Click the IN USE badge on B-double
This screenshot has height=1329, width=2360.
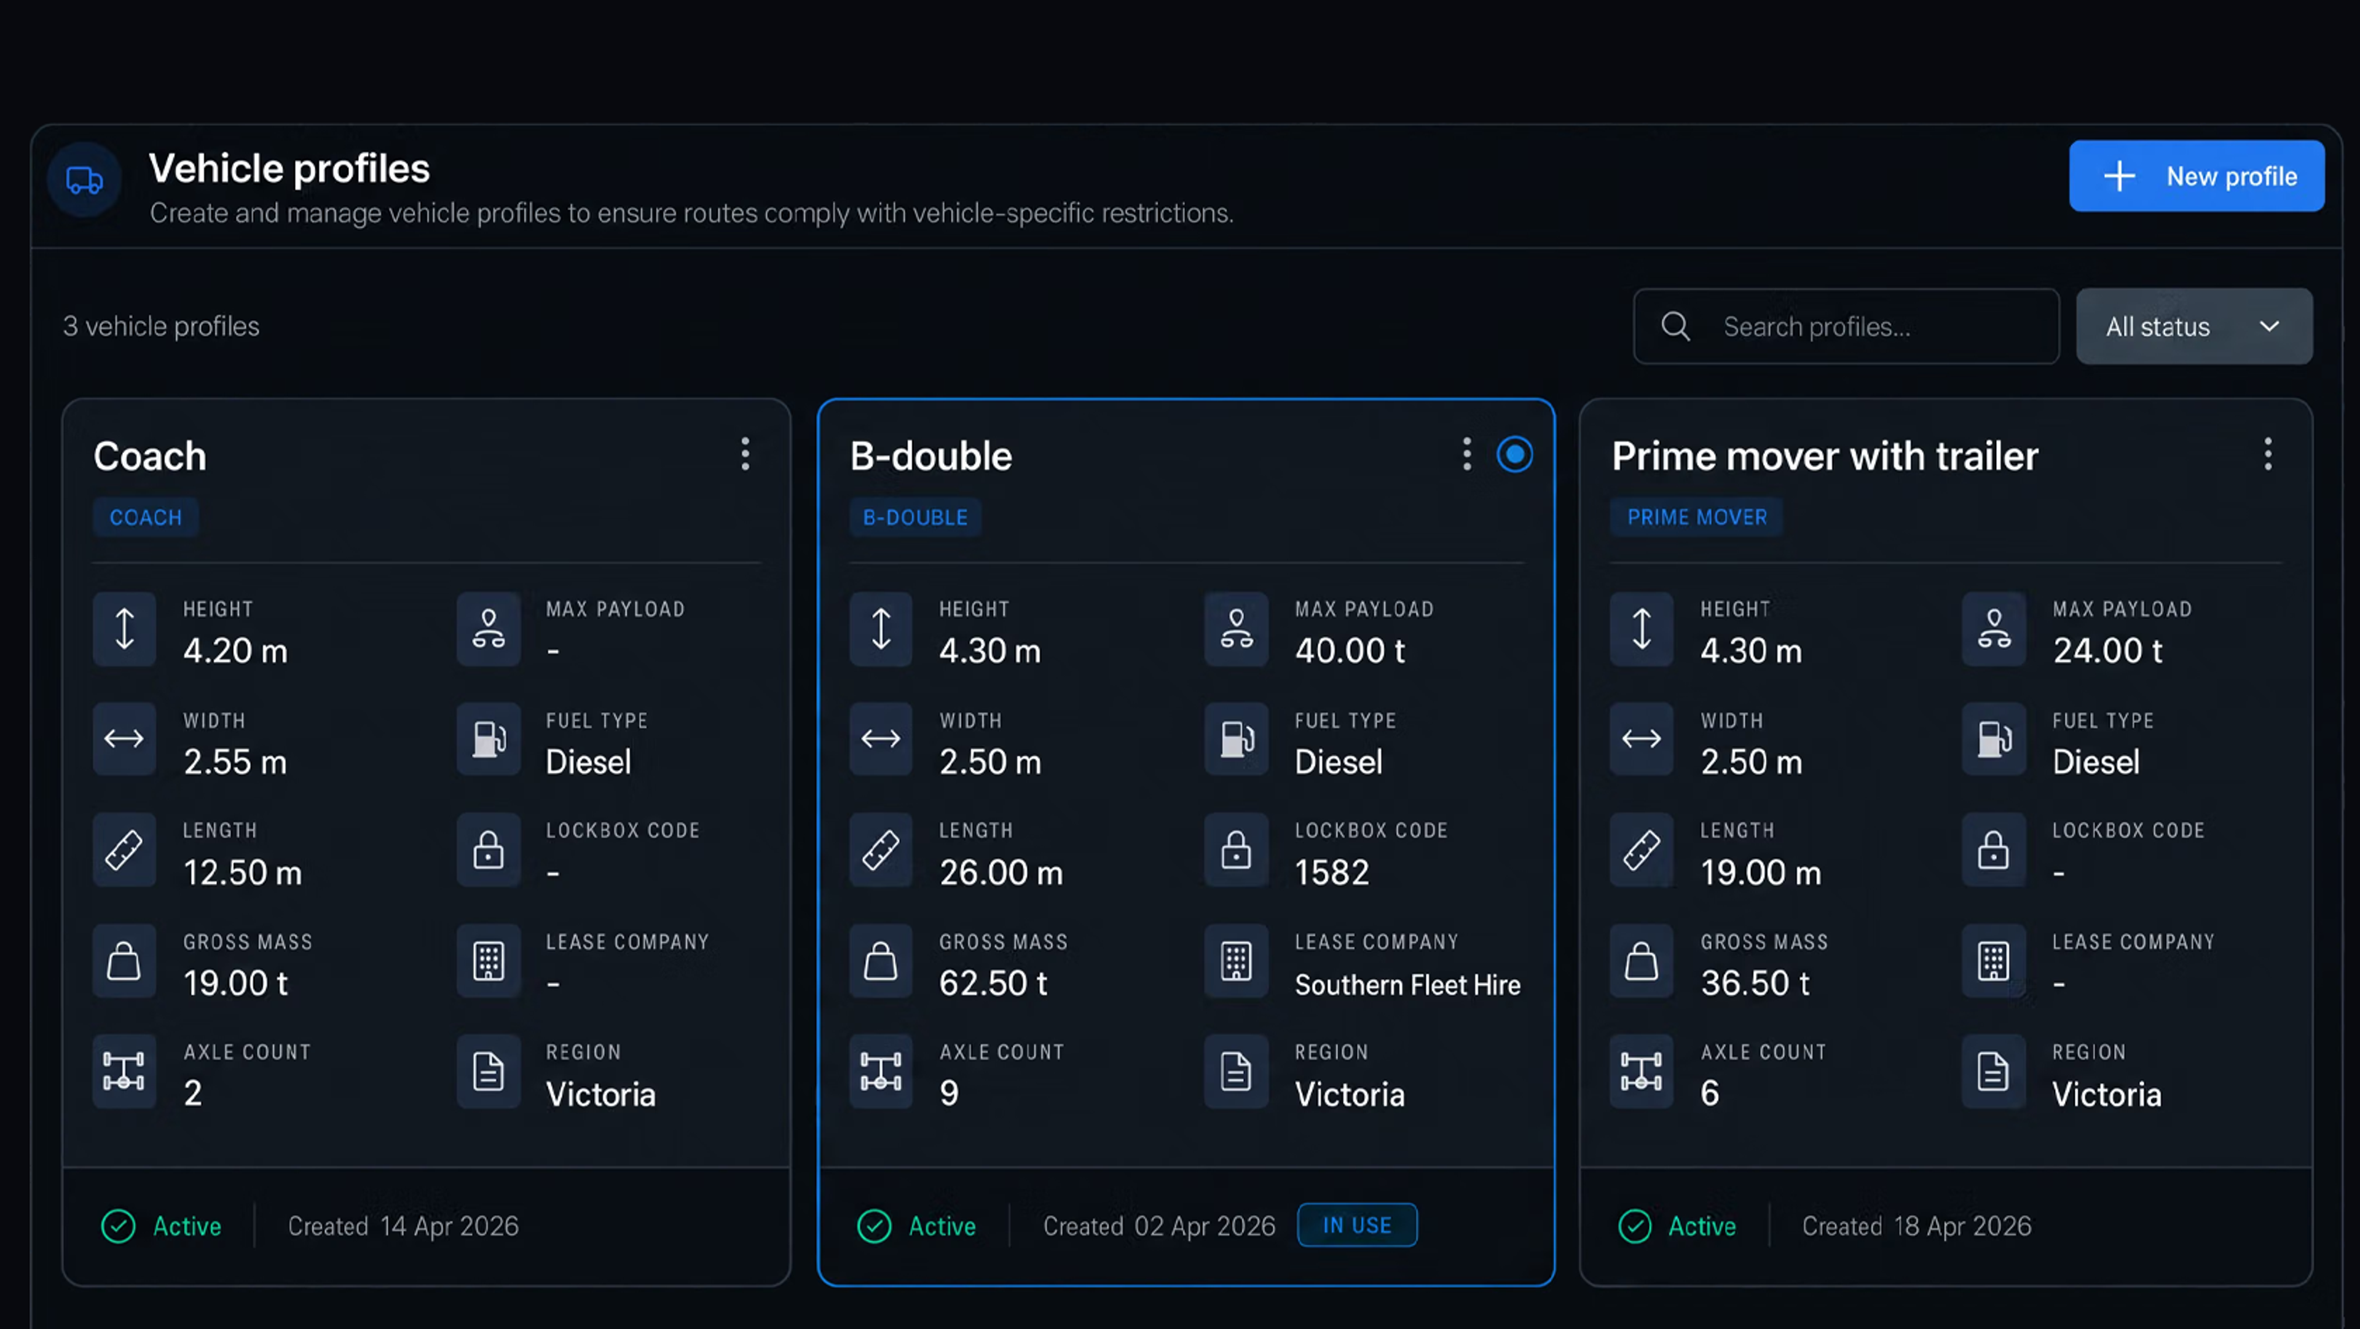pos(1357,1224)
